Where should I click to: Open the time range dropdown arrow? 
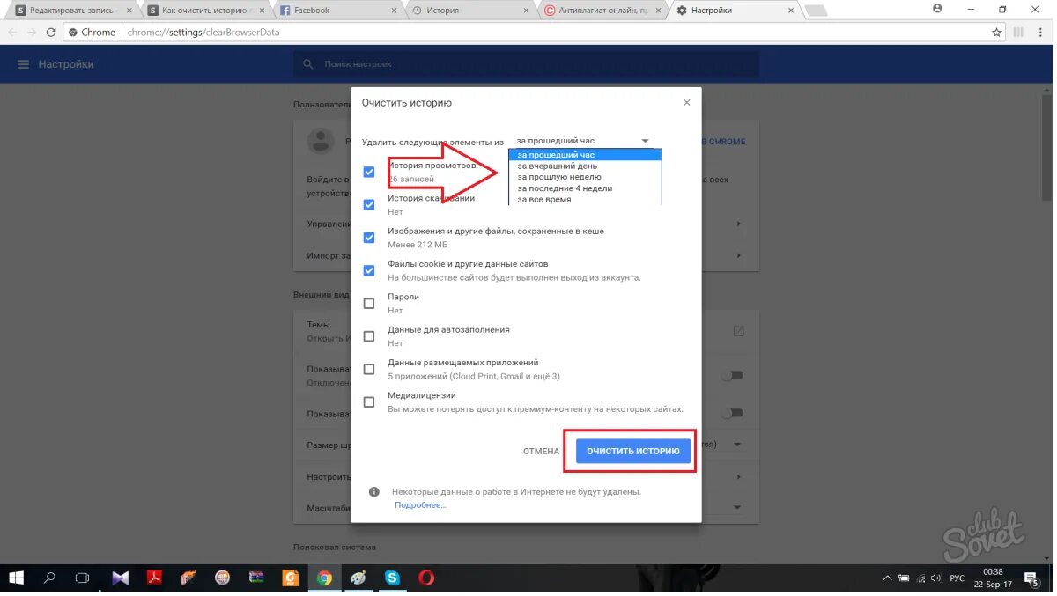[x=645, y=141]
